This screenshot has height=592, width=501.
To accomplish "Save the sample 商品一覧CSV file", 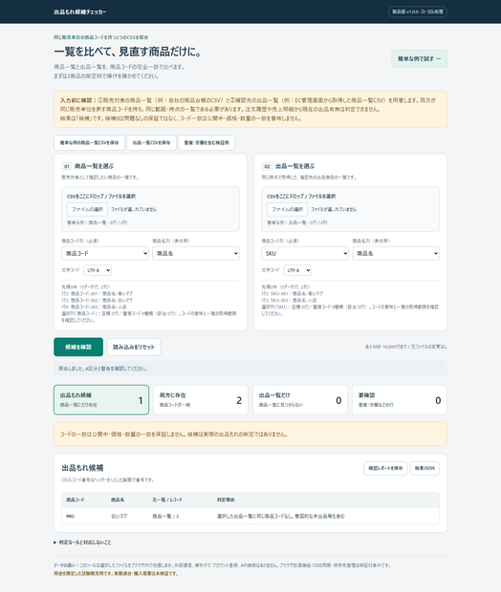I will (89, 142).
